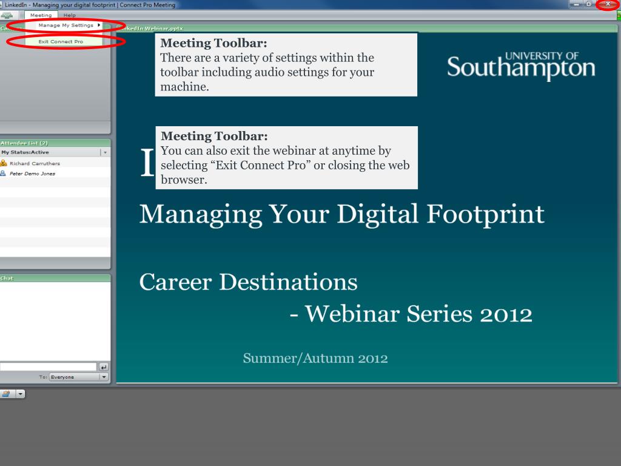Screen dimensions: 621x466
Task: Click the host icon beside Richard Carruthers
Action: [4, 163]
